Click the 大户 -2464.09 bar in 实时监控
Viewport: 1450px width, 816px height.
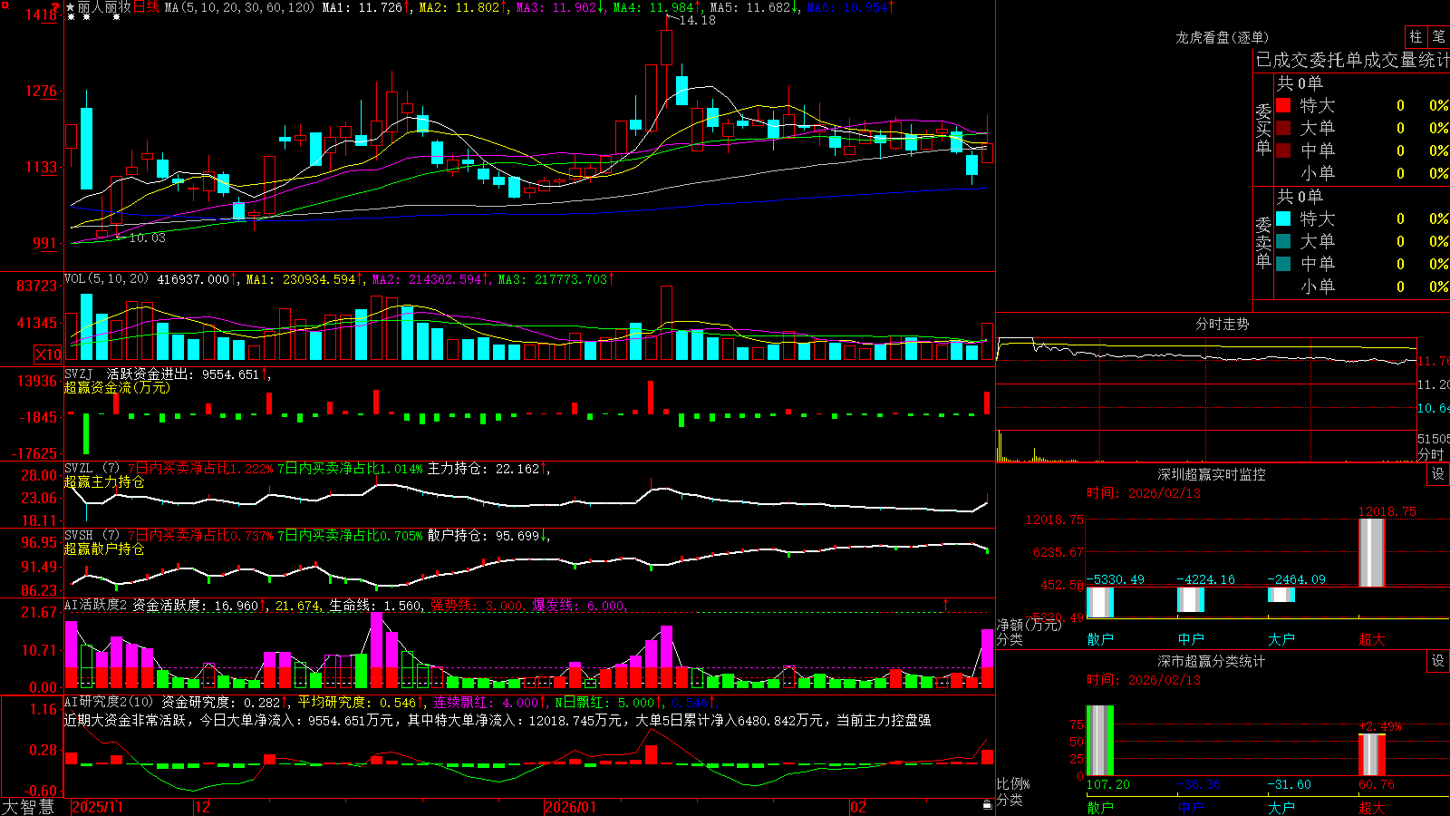1281,594
